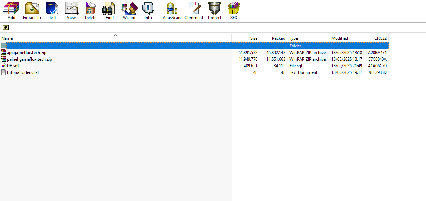426x201 pixels.
Task: Select the DB.sql file
Action: 13,66
